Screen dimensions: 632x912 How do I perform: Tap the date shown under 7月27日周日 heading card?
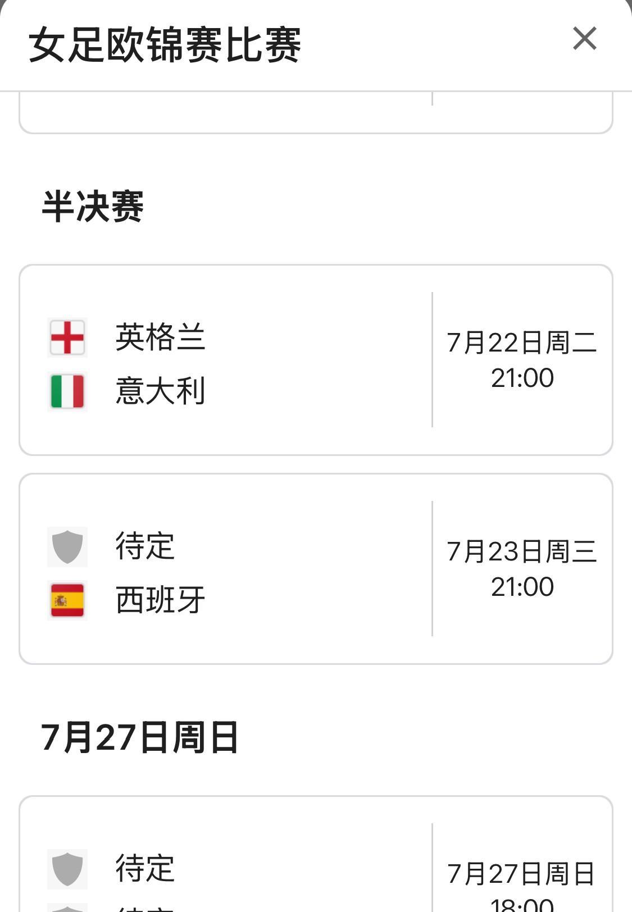(521, 874)
